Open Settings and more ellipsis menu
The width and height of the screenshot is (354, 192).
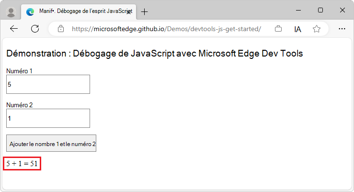(342, 29)
